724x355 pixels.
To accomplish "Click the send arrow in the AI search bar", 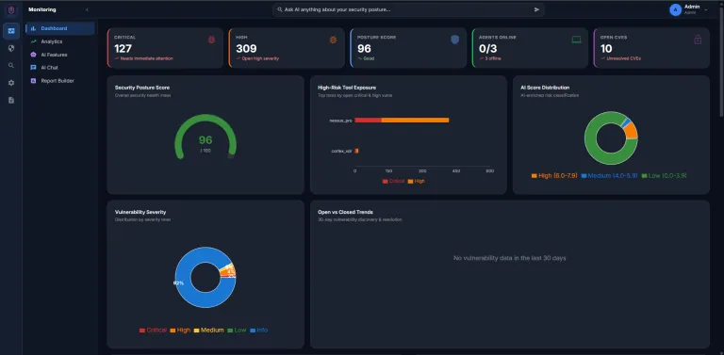I will coord(536,9).
